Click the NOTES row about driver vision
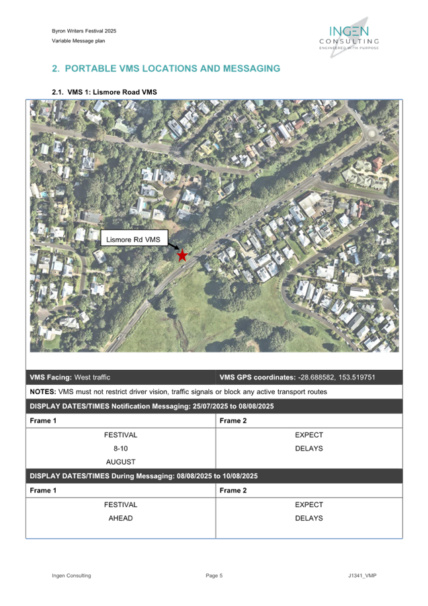The width and height of the screenshot is (428, 606). pos(214,391)
